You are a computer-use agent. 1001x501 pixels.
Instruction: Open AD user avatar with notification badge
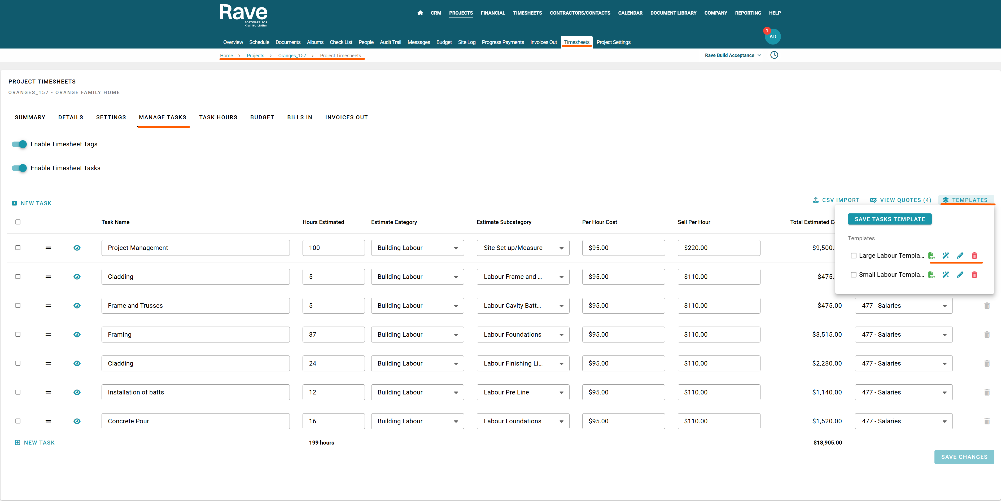(772, 37)
